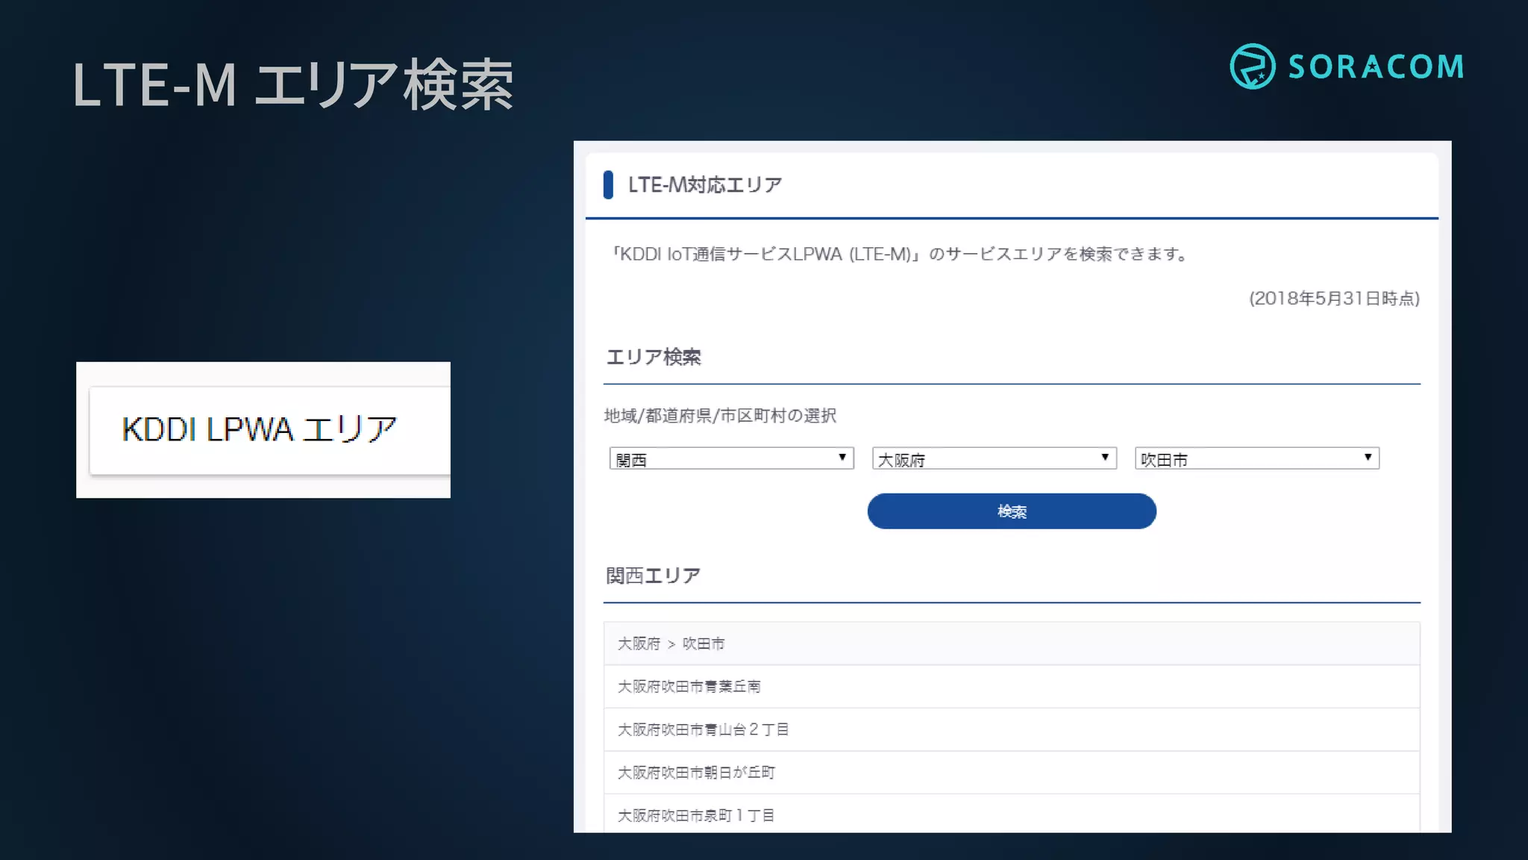The width and height of the screenshot is (1528, 860).
Task: Click the (2018年5月31日時点) date note
Action: click(x=1334, y=299)
